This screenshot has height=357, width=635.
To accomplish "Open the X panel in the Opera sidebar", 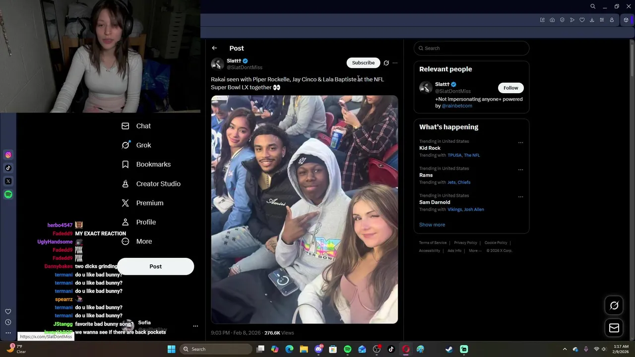I will point(8,181).
